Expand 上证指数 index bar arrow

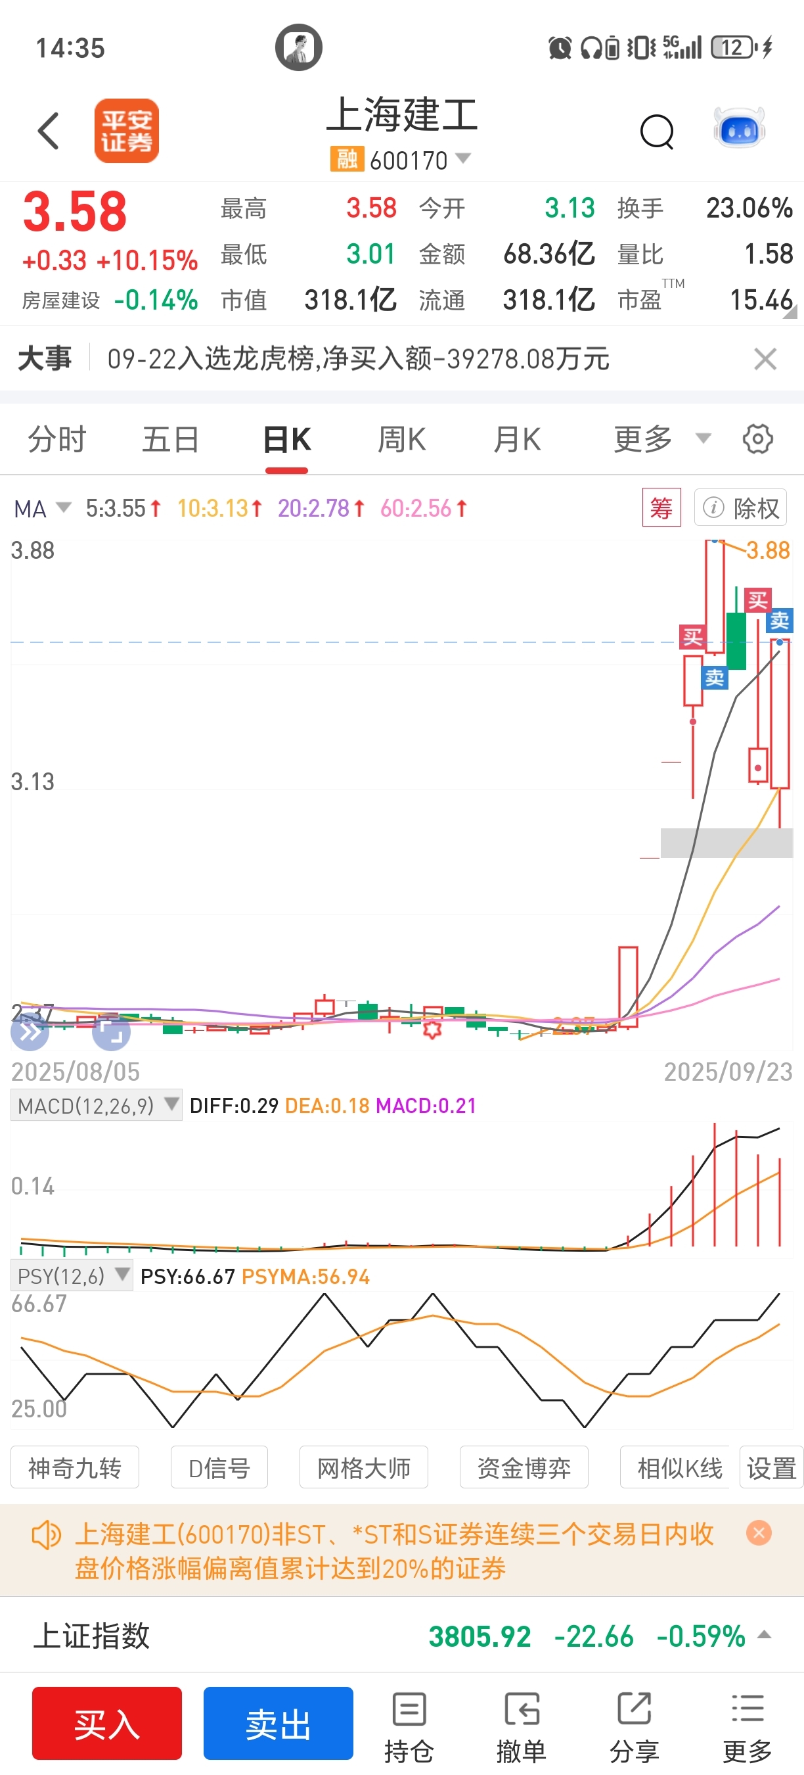pyautogui.click(x=765, y=1635)
